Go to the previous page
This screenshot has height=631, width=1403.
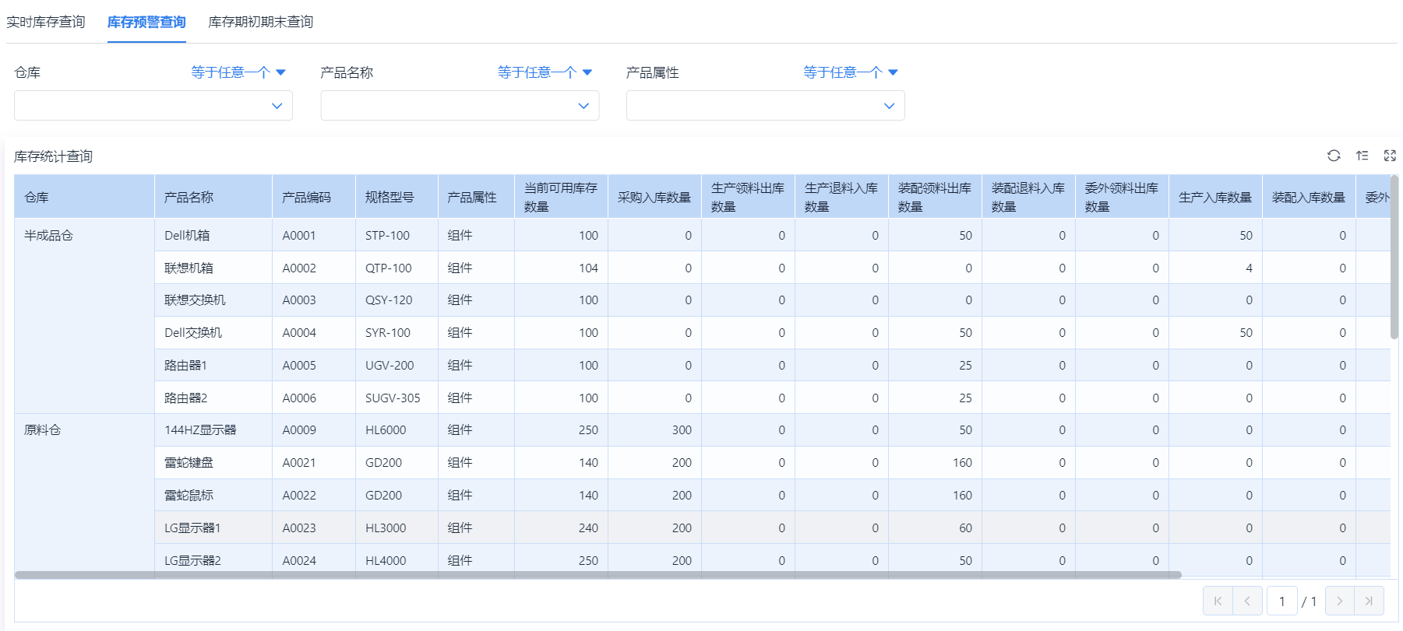pyautogui.click(x=1247, y=601)
